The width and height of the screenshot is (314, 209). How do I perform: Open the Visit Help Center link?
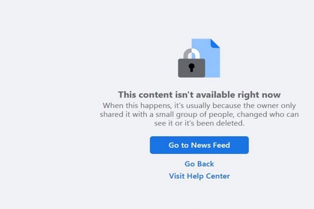point(199,176)
